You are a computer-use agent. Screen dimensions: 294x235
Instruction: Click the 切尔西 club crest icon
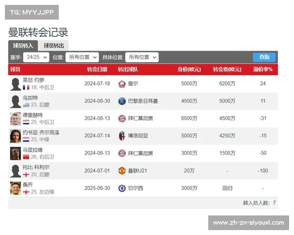point(122,188)
